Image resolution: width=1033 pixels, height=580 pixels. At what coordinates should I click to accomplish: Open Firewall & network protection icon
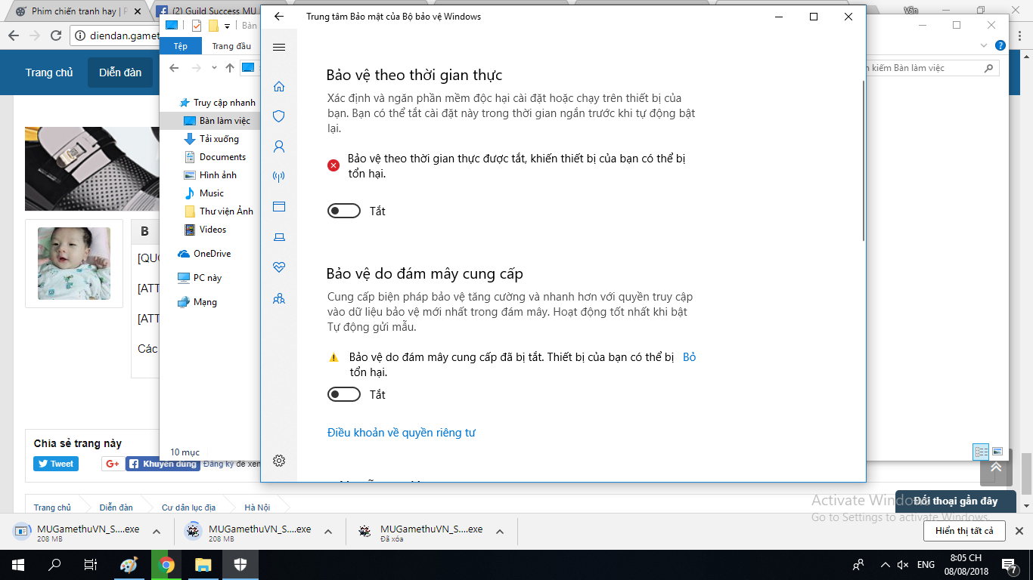click(x=279, y=177)
